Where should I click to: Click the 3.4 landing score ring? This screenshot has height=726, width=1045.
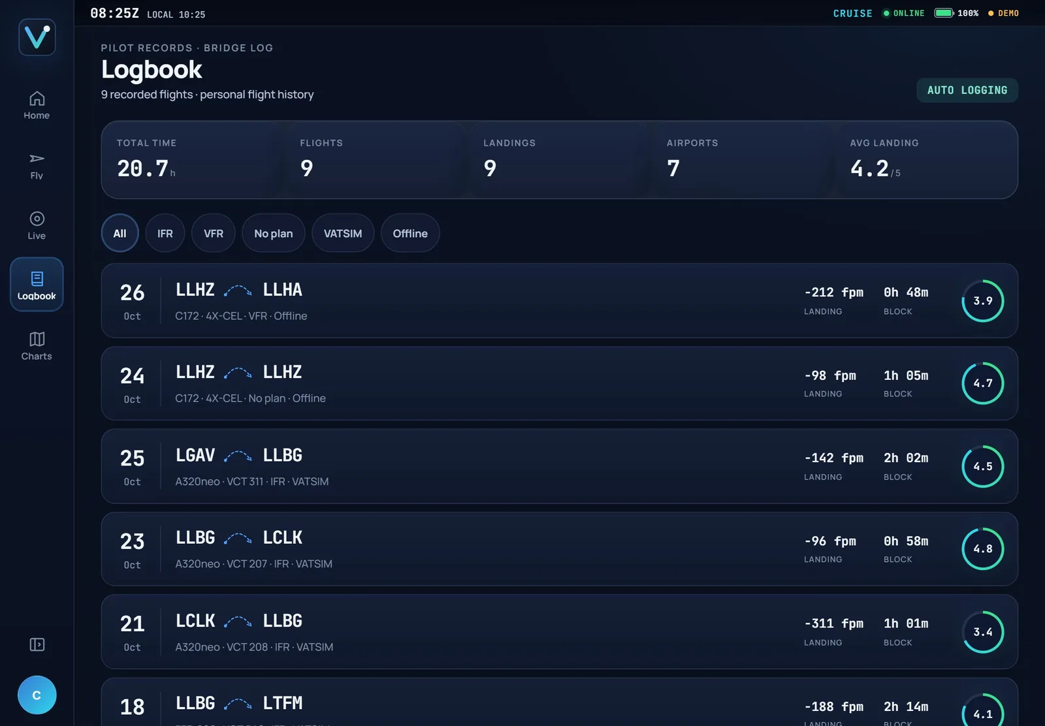[982, 632]
